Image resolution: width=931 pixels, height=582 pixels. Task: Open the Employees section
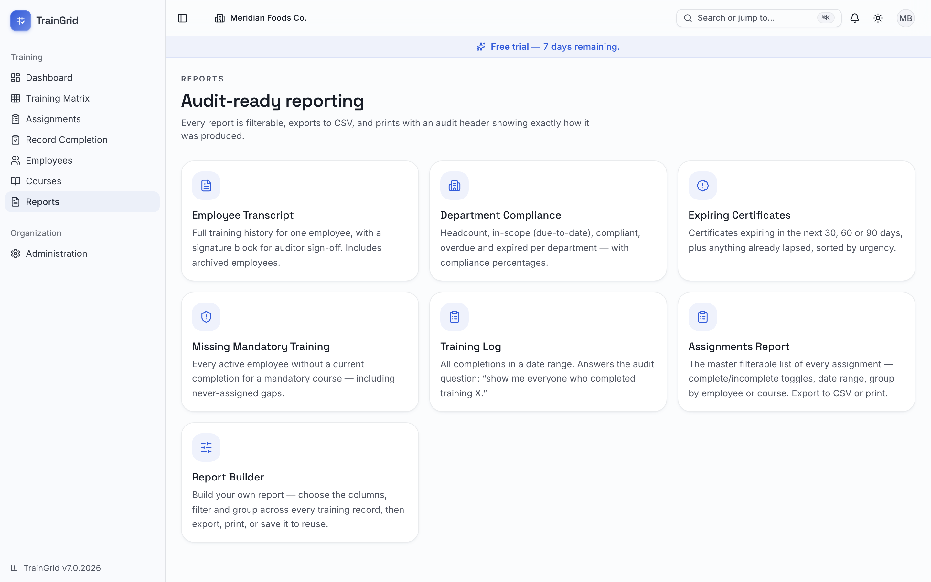pos(82,160)
